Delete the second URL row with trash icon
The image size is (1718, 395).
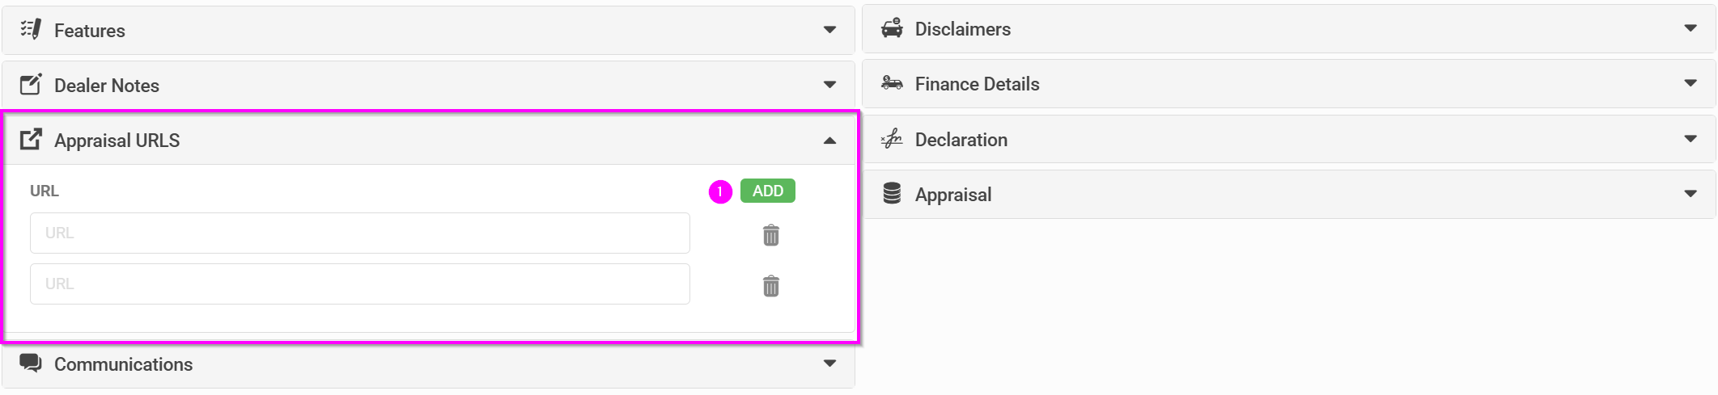(x=771, y=286)
